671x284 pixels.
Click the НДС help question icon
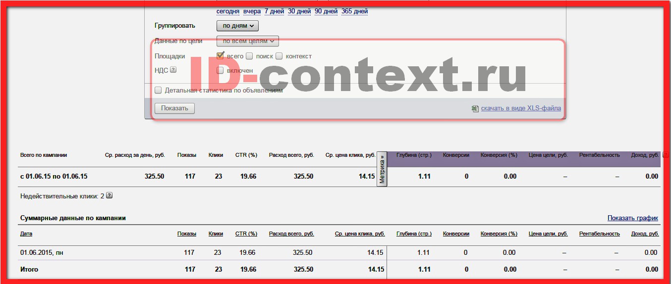pyautogui.click(x=173, y=70)
